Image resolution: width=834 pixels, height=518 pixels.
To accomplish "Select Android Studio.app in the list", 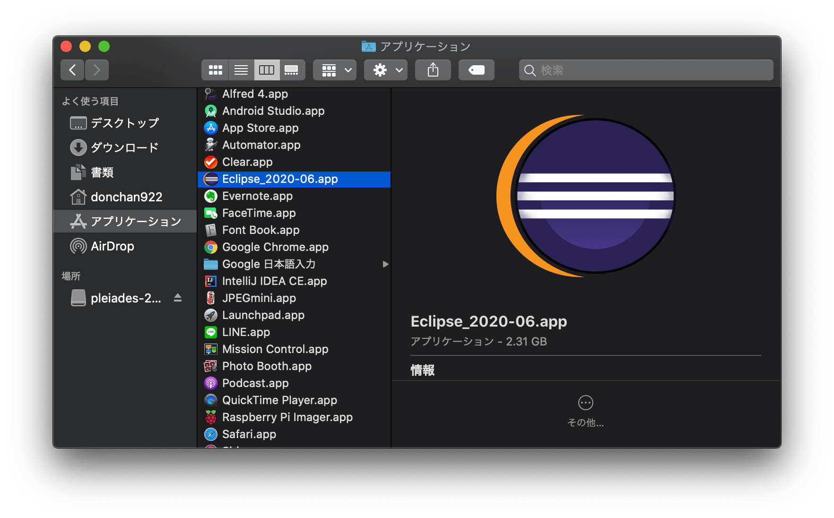I will (x=273, y=111).
